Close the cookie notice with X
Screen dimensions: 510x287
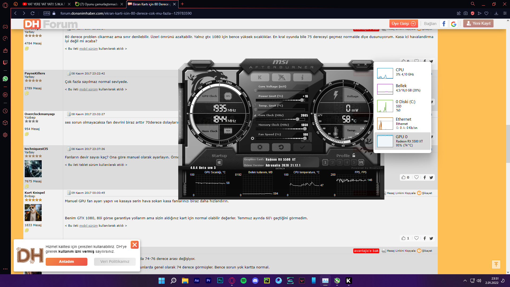135,245
